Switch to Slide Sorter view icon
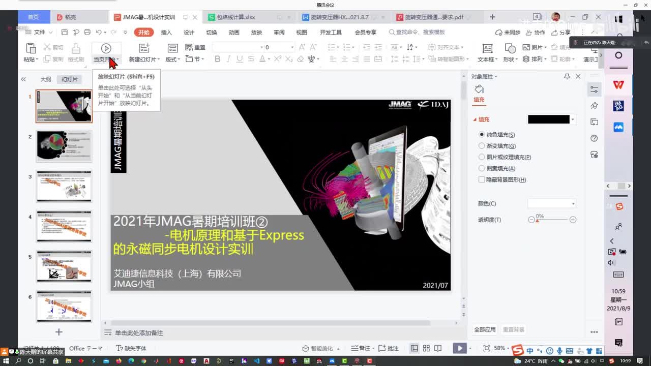651x366 pixels. click(426, 348)
